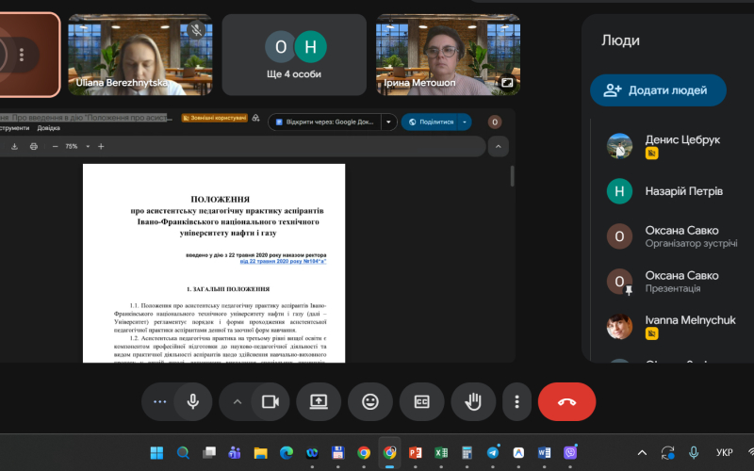Select participant Денис Цебрук
The width and height of the screenshot is (754, 471).
(x=673, y=146)
